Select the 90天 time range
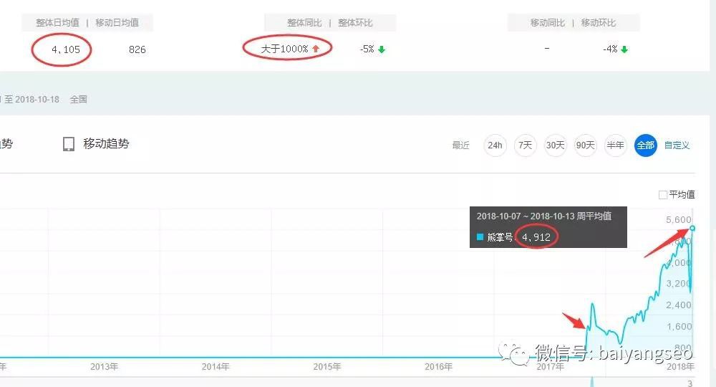 coord(586,145)
